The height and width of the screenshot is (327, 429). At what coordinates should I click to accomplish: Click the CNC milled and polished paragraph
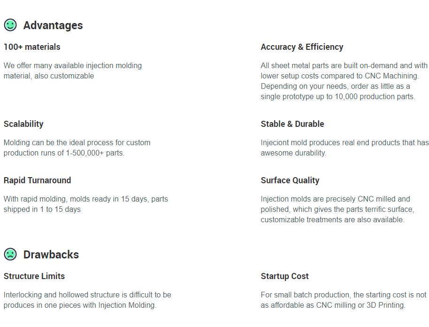(x=337, y=209)
